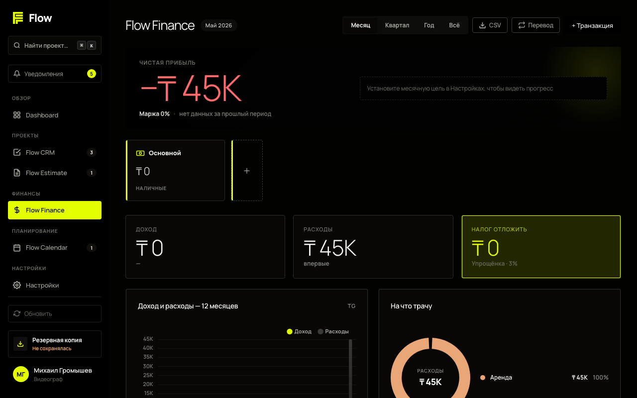Image resolution: width=637 pixels, height=398 pixels.
Task: Click the Расходы summary card
Action: 373,247
